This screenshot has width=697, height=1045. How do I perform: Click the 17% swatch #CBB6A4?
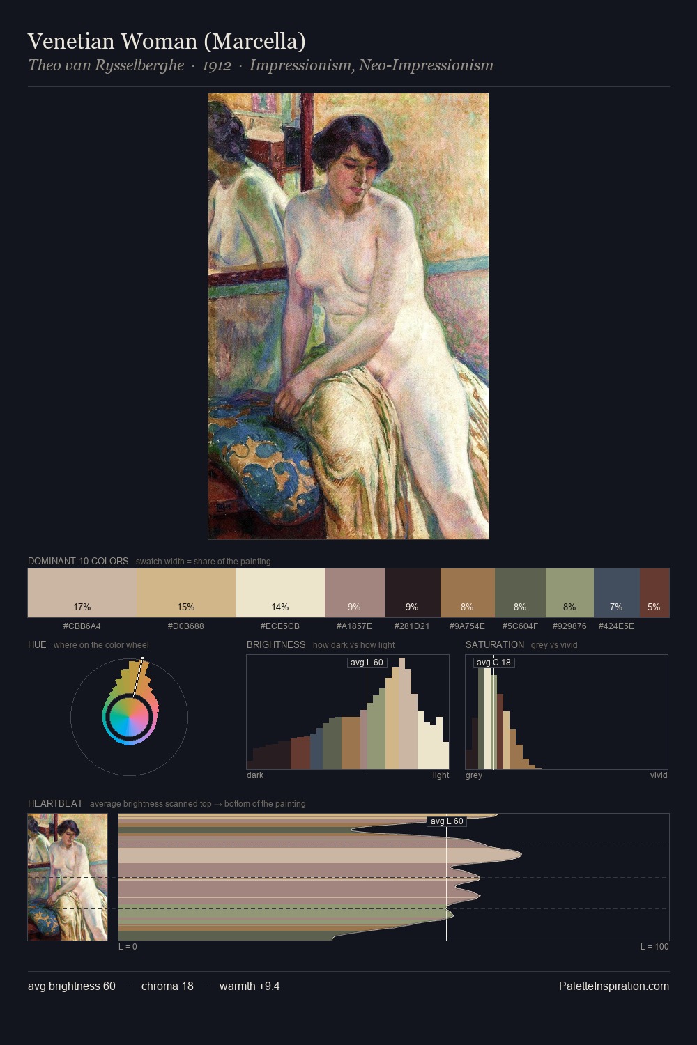82,593
